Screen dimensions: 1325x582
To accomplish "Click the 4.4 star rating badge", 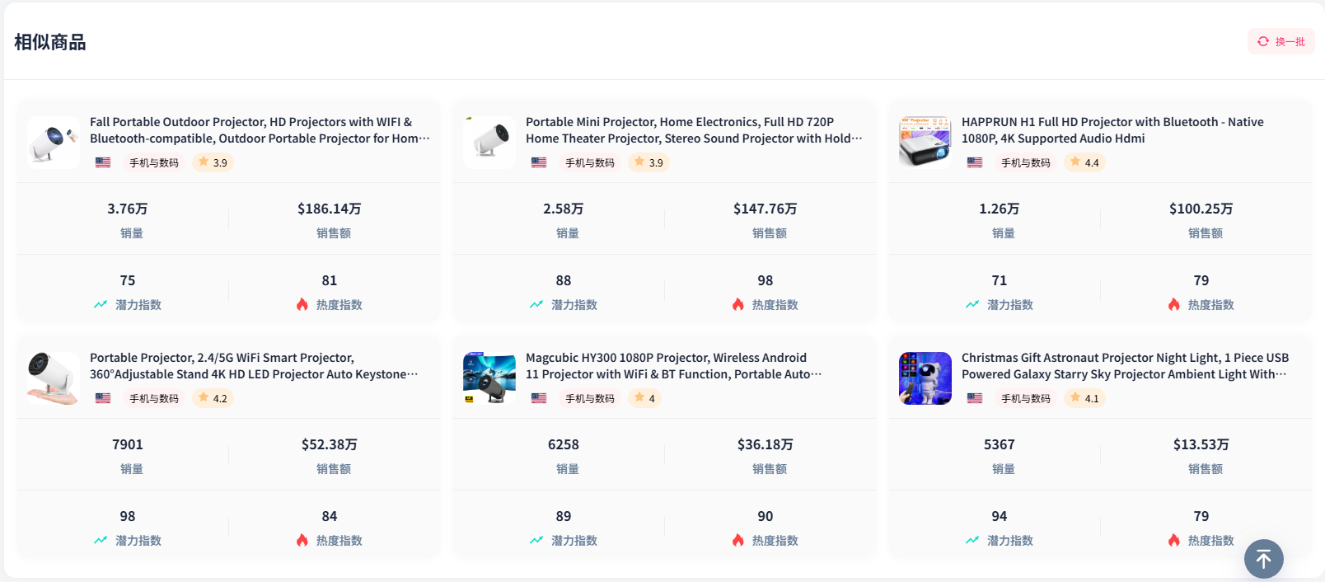I will (x=1084, y=162).
